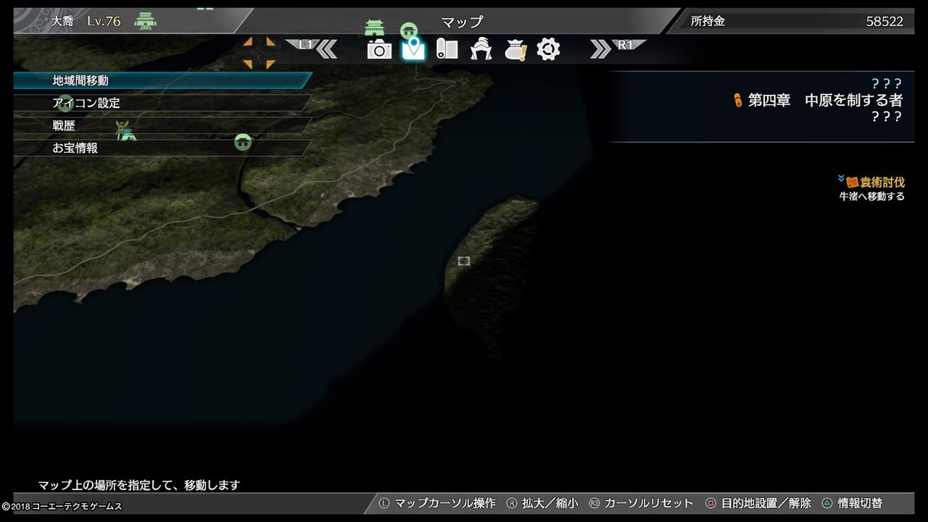Click the L stick button hint icon
This screenshot has height=522, width=928.
(x=384, y=503)
